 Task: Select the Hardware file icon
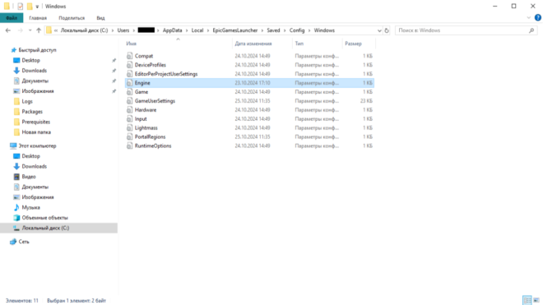[x=129, y=109]
